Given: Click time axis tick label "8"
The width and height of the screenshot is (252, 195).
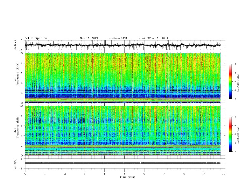Looking at the screenshot, I should pyautogui.click(x=184, y=174).
